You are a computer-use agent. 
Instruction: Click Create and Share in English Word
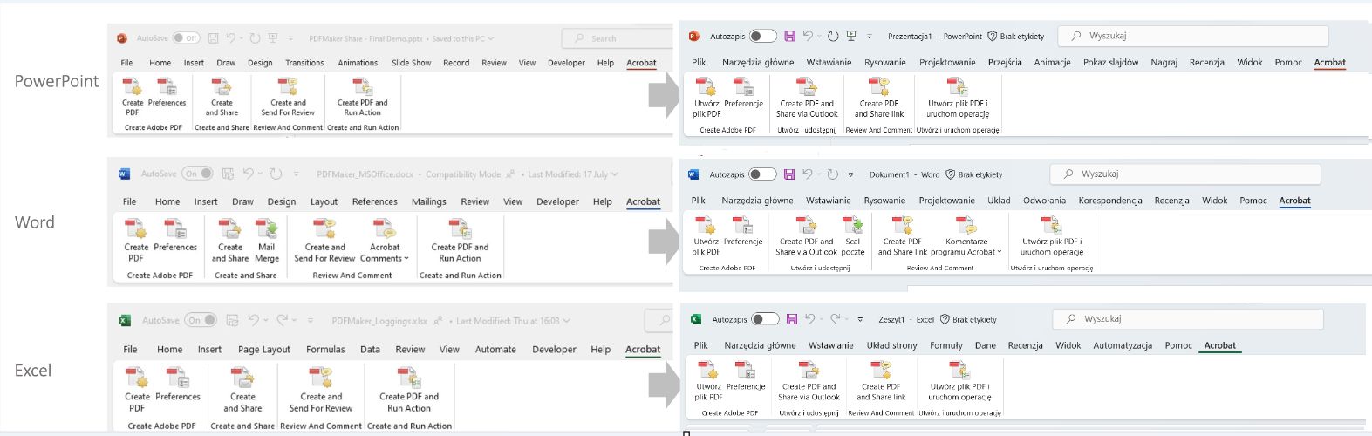click(230, 241)
